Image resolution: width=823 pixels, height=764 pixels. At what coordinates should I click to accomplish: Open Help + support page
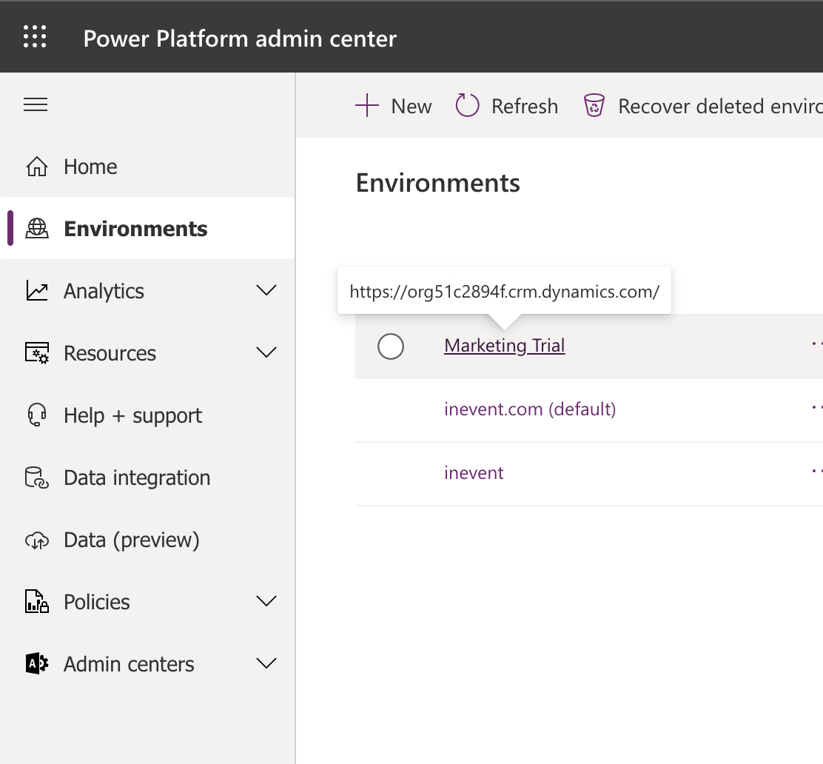147,415
